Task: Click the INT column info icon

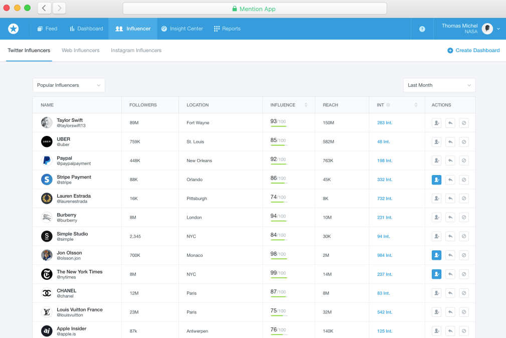Action: 388,105
